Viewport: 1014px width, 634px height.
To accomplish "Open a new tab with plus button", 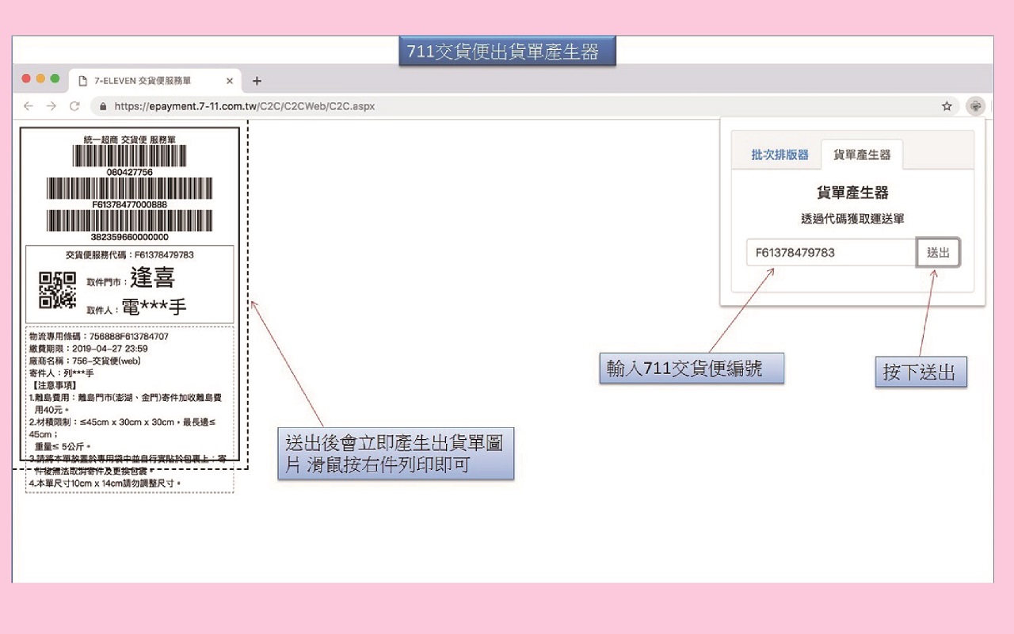I will pyautogui.click(x=257, y=81).
